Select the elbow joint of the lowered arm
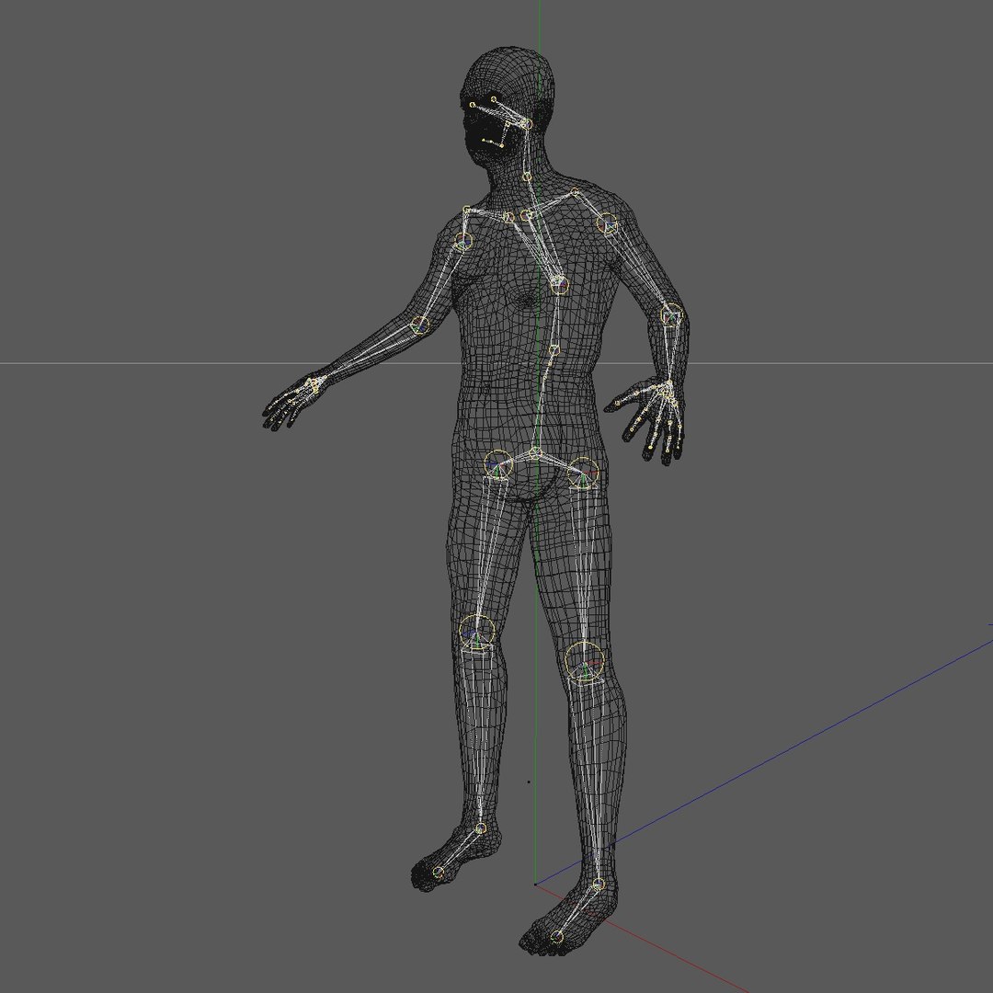The height and width of the screenshot is (993, 993). coord(672,314)
